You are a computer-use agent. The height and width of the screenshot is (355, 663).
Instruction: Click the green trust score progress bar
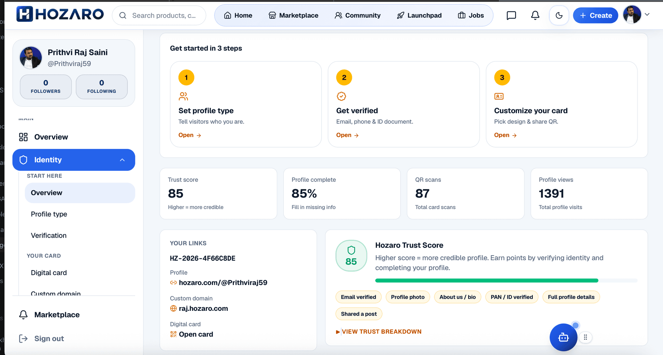click(506, 280)
